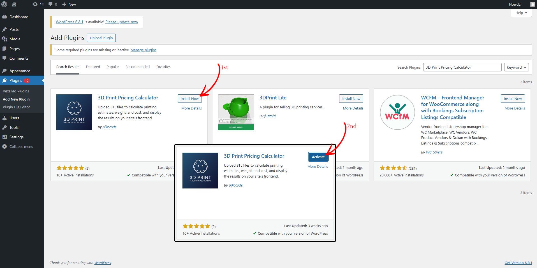Install the WCFM Frontend Manager plugin
Image resolution: width=537 pixels, height=268 pixels.
click(x=513, y=99)
